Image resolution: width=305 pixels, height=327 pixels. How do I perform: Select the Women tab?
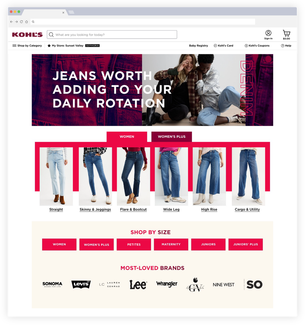click(127, 137)
